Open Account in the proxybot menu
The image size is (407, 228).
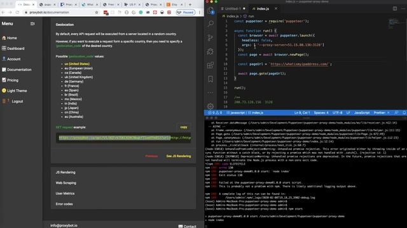tap(11, 59)
